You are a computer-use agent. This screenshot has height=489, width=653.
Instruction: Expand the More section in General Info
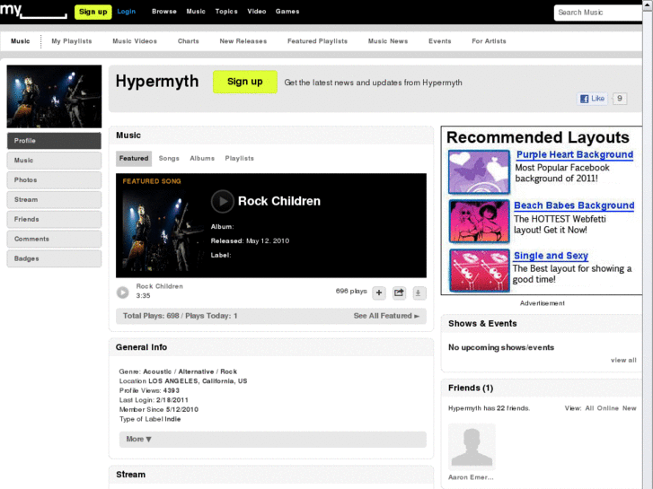273,439
